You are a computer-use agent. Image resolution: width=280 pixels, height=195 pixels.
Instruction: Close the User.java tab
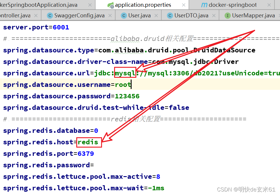156,16
